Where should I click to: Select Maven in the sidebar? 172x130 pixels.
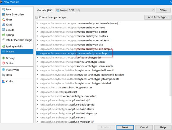(17, 52)
